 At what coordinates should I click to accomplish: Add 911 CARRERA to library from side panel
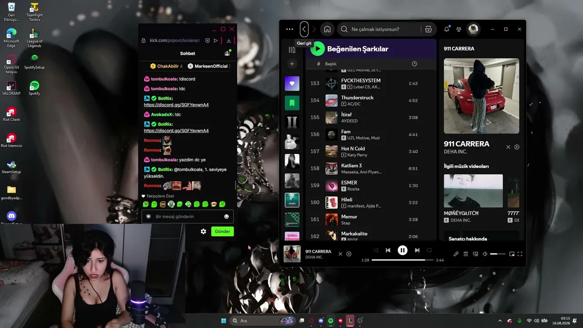(517, 147)
